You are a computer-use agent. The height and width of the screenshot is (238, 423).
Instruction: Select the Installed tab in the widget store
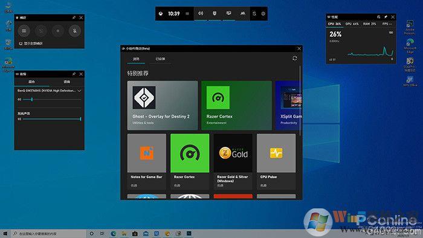[x=160, y=59]
